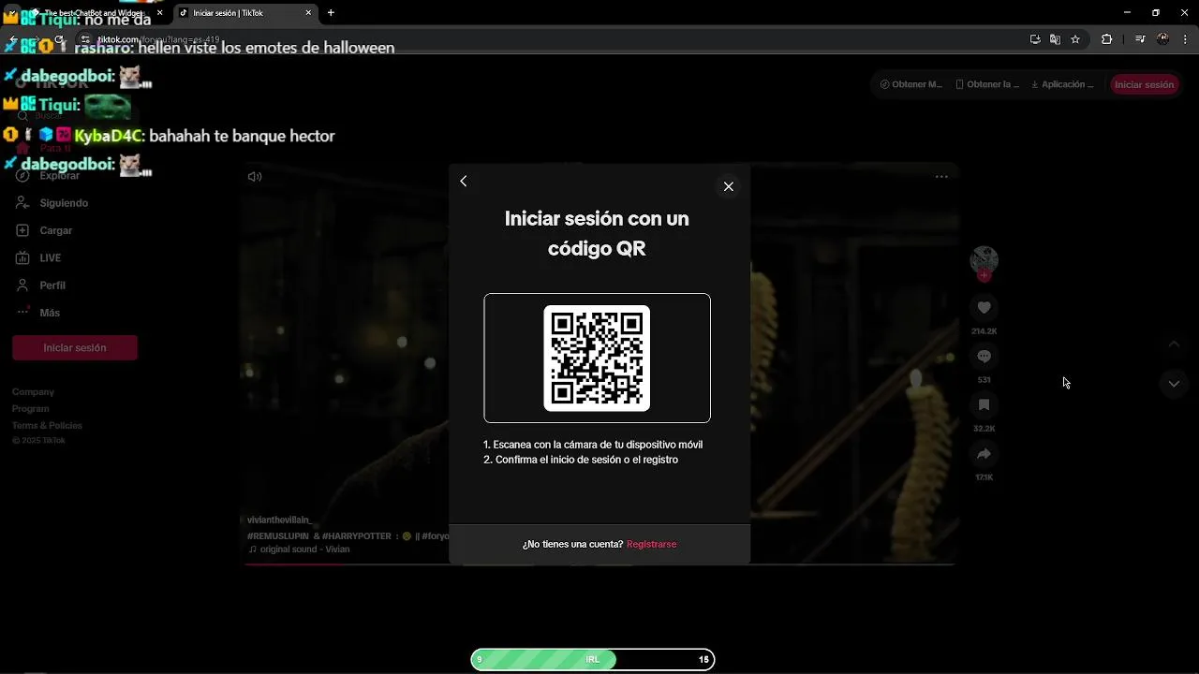Image resolution: width=1199 pixels, height=674 pixels.
Task: Open the Obtener M... header option
Action: click(911, 84)
